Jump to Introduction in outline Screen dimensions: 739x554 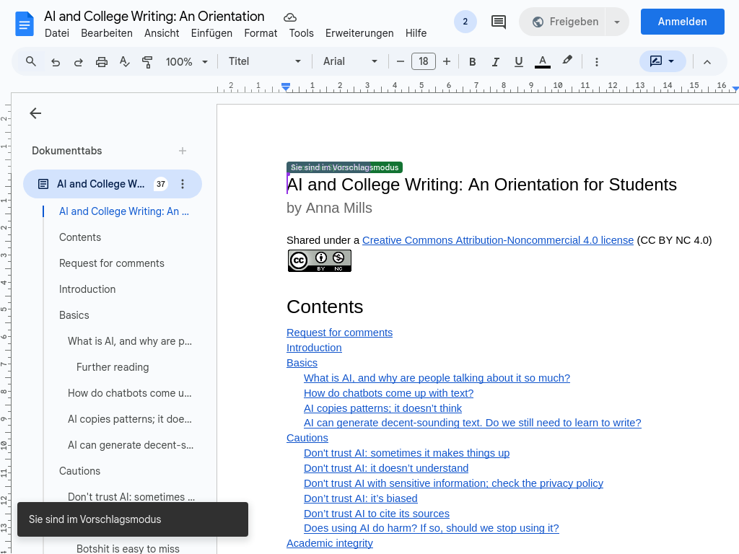(87, 289)
